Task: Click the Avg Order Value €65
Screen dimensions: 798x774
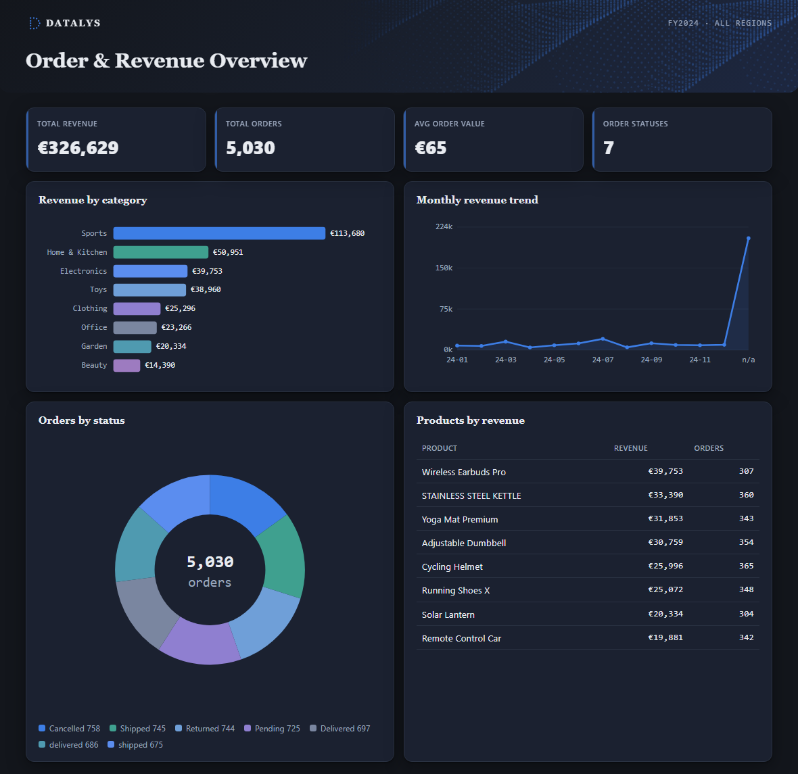Action: 431,148
